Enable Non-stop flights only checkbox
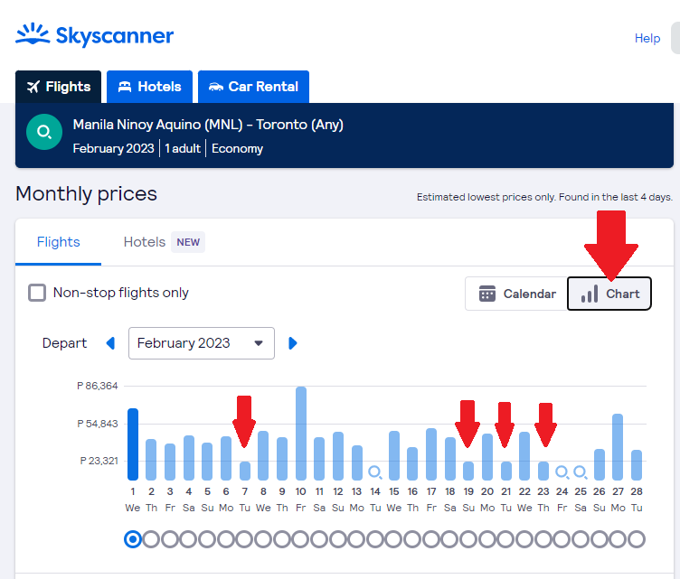 37,293
